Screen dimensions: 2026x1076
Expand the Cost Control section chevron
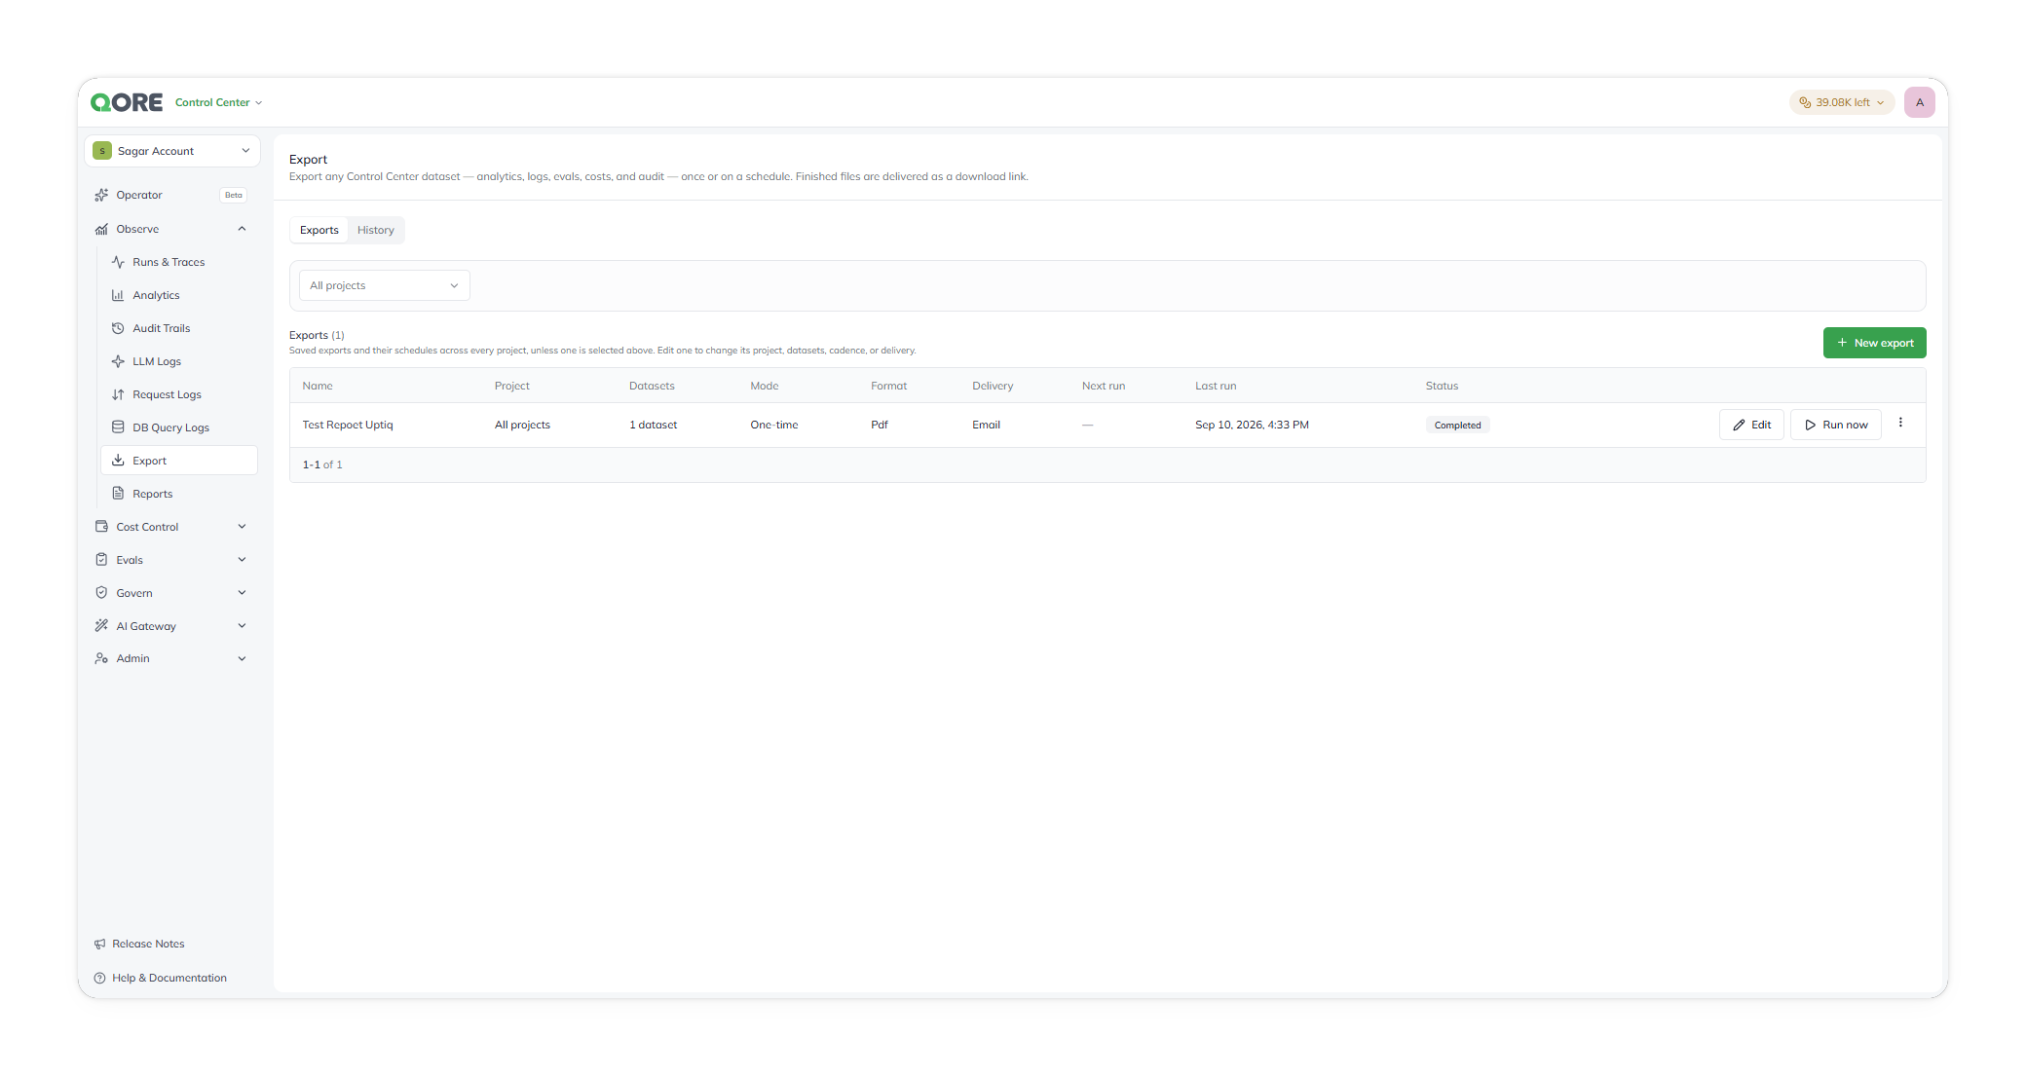(x=242, y=527)
